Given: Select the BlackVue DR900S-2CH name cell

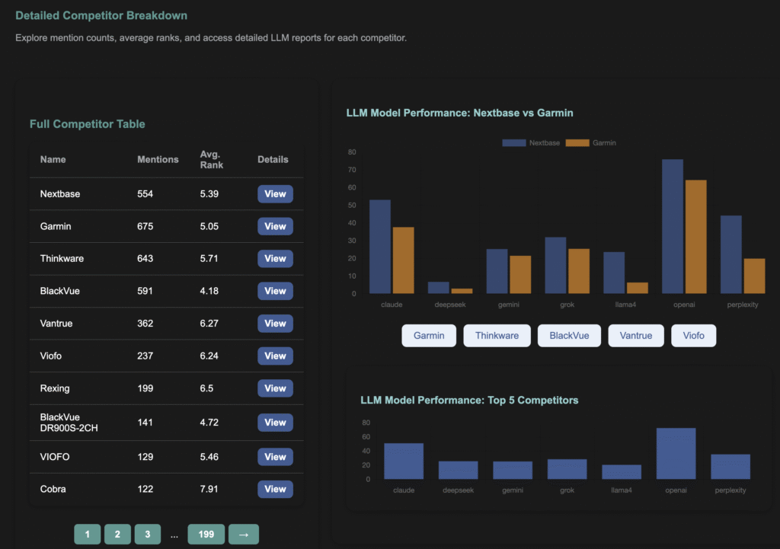Looking at the screenshot, I should click(69, 423).
